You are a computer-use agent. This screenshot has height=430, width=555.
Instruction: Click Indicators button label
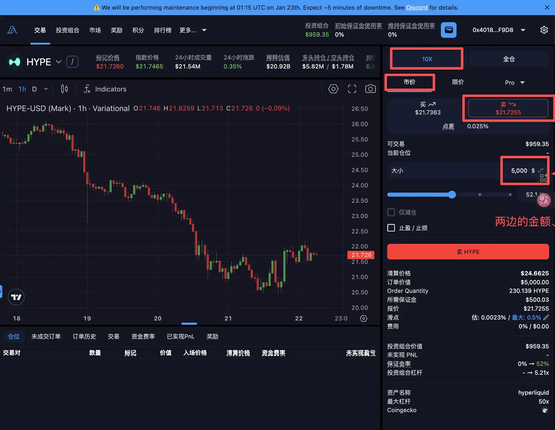(111, 89)
